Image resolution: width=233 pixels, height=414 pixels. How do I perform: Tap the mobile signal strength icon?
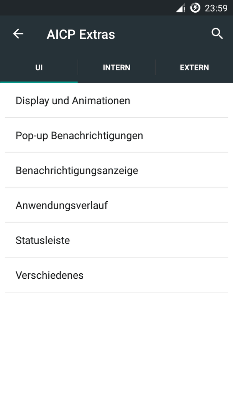tap(180, 8)
